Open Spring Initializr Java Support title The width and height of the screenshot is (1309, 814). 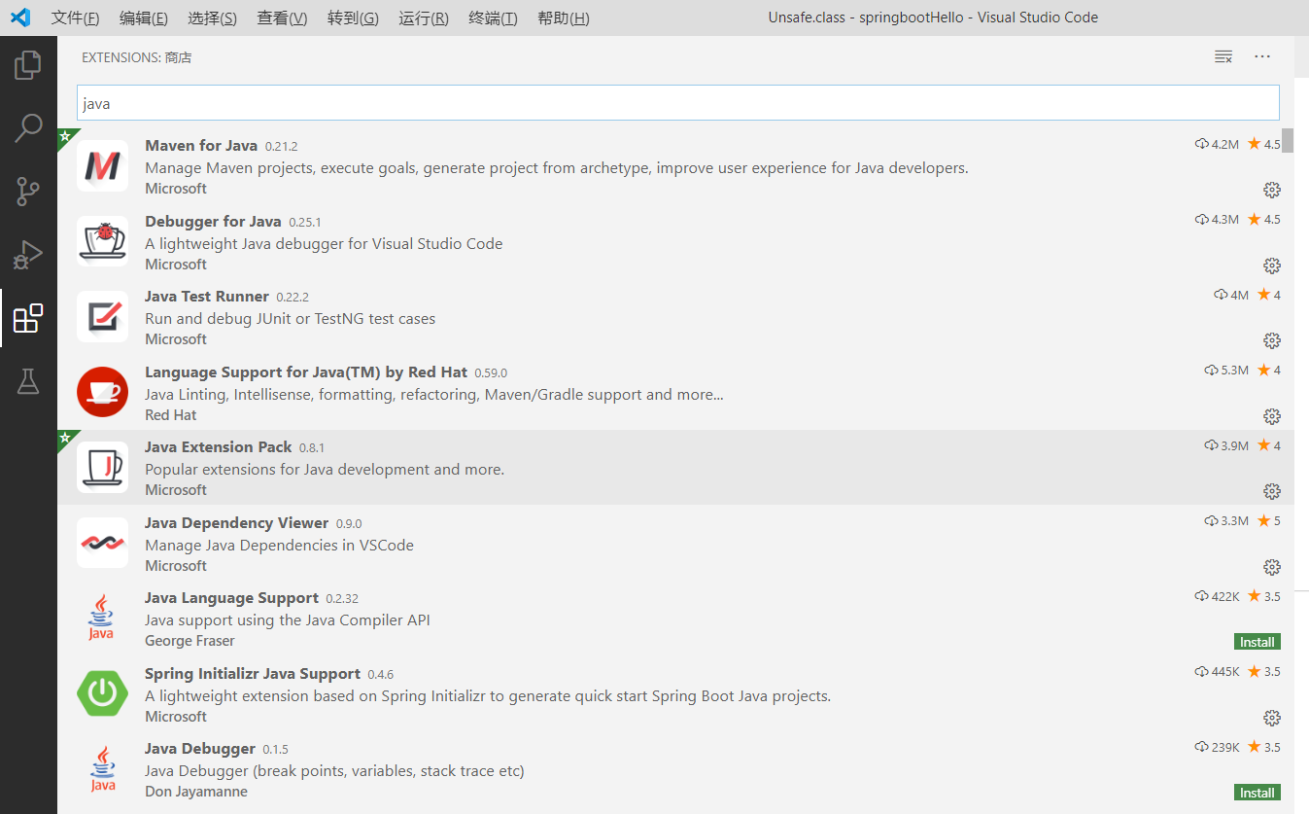click(x=253, y=674)
